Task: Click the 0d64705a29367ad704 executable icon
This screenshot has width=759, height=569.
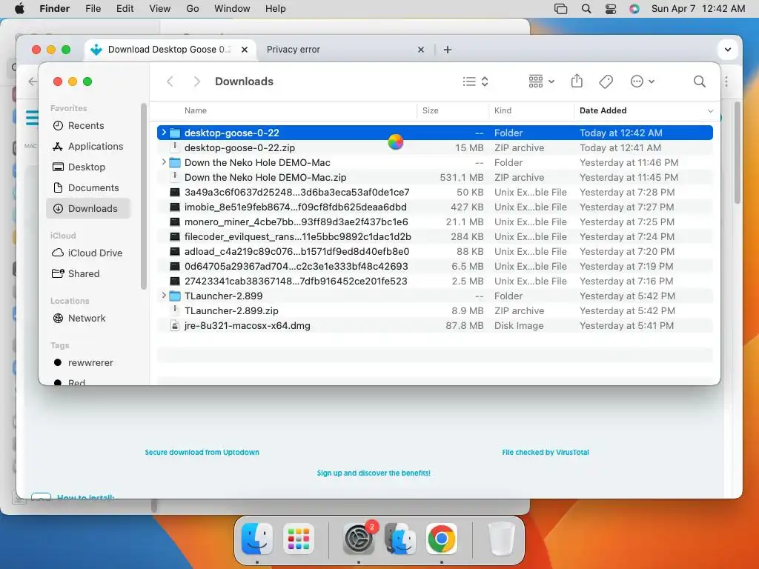Action: 175,266
